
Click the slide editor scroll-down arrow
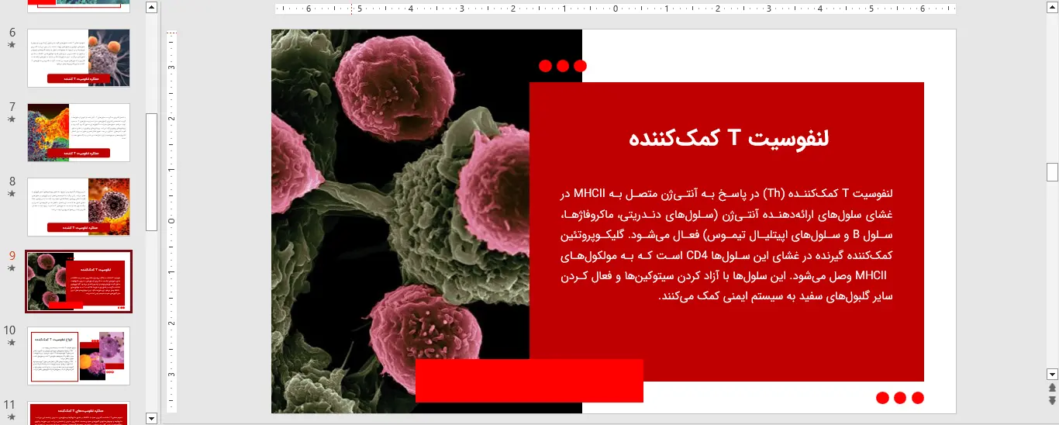(x=1052, y=374)
